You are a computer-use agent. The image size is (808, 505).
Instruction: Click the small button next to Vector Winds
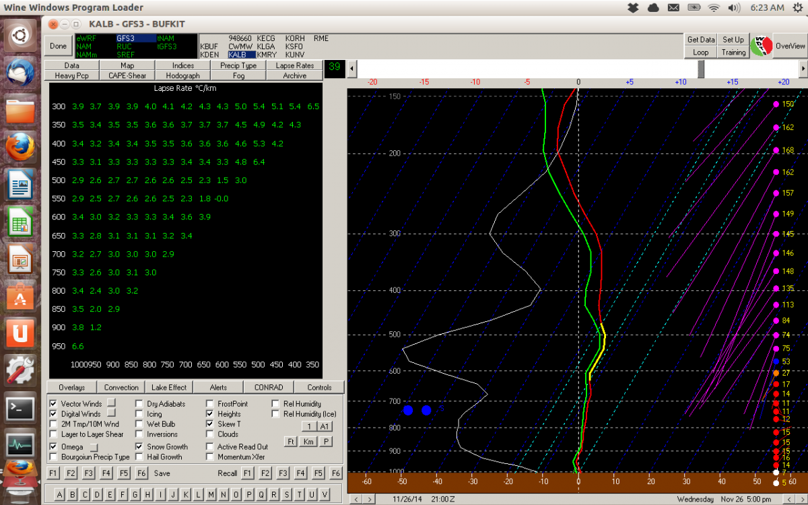(112, 402)
